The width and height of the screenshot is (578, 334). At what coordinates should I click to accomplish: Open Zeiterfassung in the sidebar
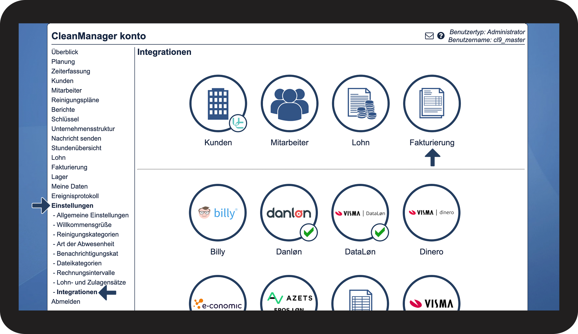[x=71, y=71]
